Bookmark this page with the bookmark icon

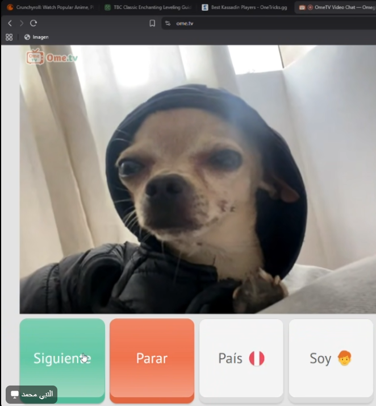(152, 23)
